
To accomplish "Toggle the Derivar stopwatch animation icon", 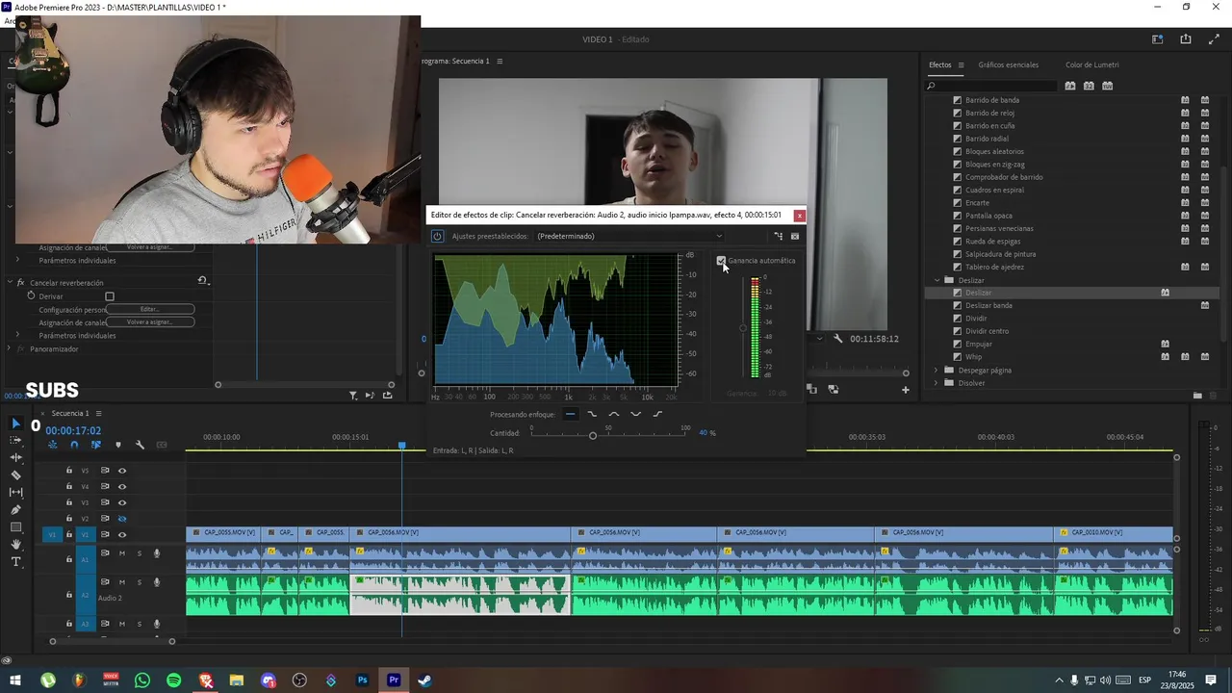I will (31, 295).
